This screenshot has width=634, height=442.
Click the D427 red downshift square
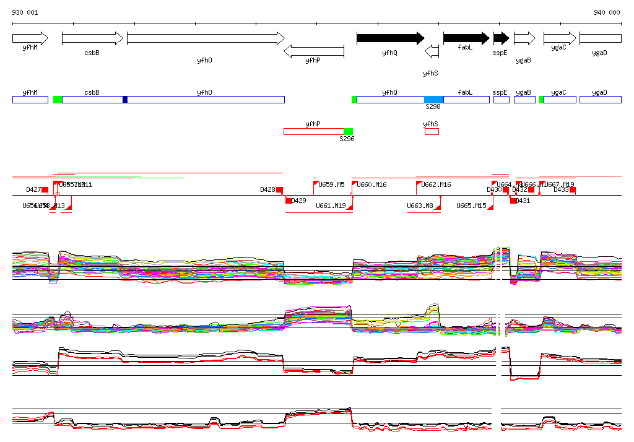click(x=45, y=189)
